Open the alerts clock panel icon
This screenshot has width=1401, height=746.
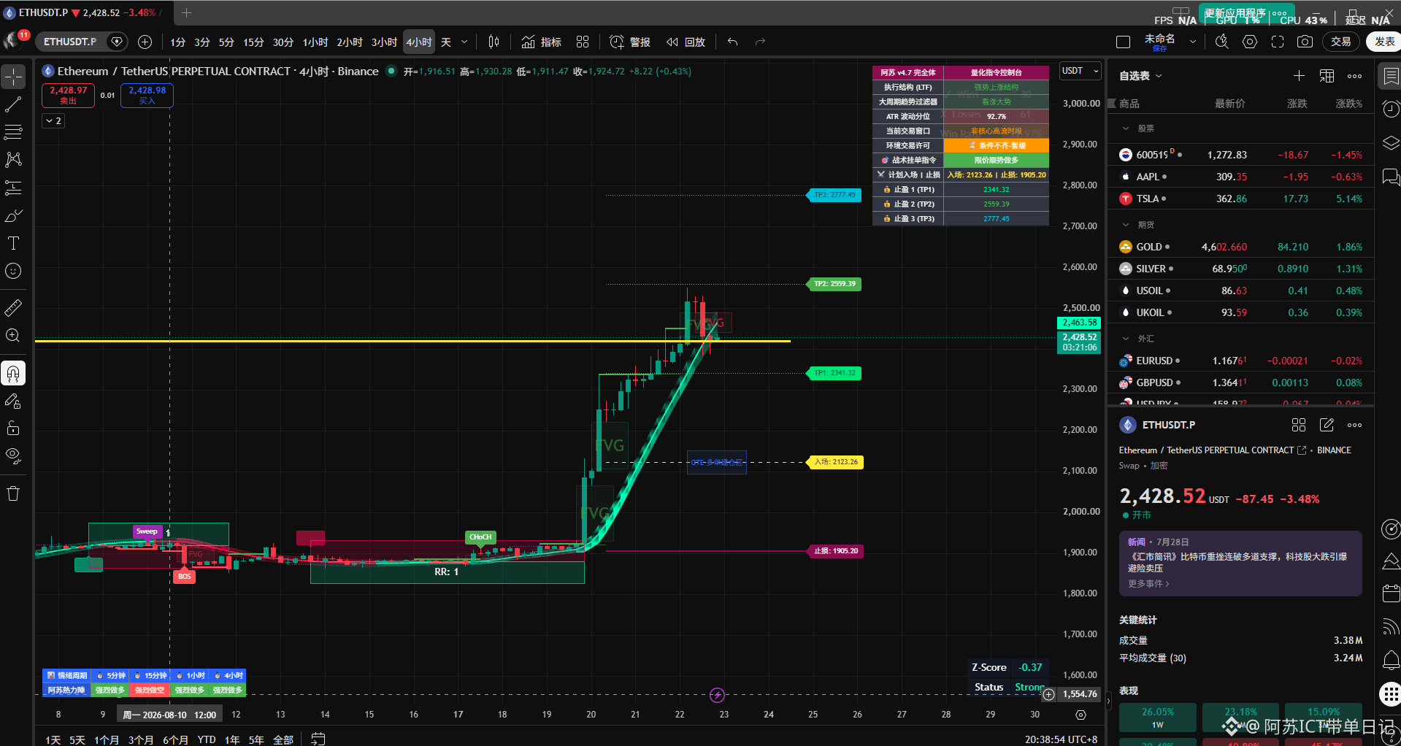click(1390, 109)
